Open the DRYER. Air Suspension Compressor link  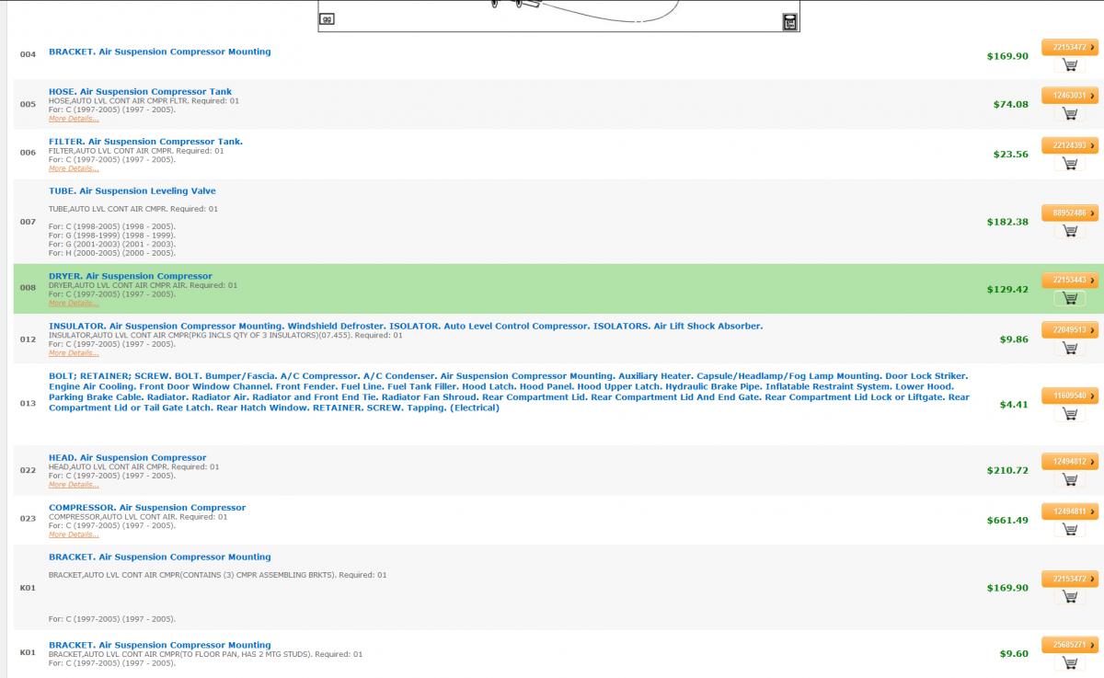tap(130, 276)
